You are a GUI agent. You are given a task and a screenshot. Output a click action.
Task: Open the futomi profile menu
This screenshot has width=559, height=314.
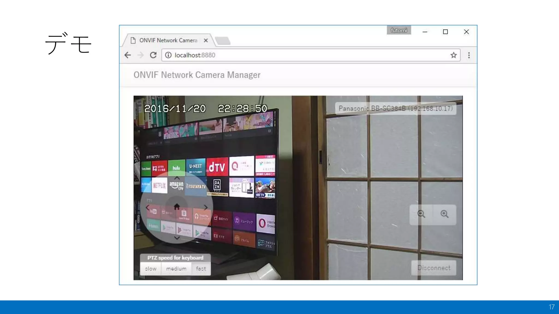click(399, 30)
